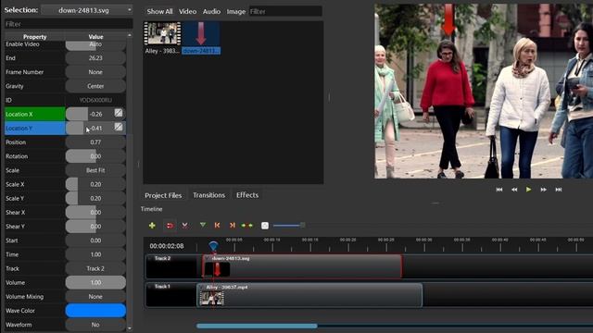Click properties list scroll down arrow

pyautogui.click(x=130, y=328)
